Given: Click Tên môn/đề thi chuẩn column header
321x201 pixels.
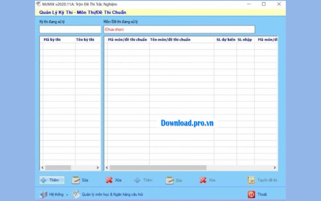Looking at the screenshot, I should 170,39.
